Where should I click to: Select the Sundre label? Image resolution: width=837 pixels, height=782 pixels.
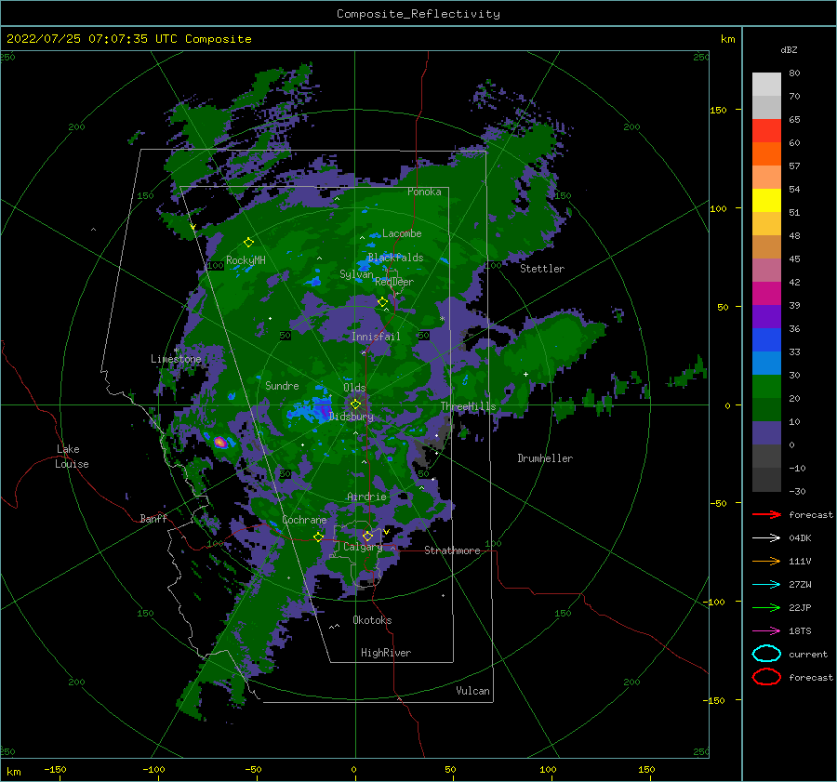point(282,385)
